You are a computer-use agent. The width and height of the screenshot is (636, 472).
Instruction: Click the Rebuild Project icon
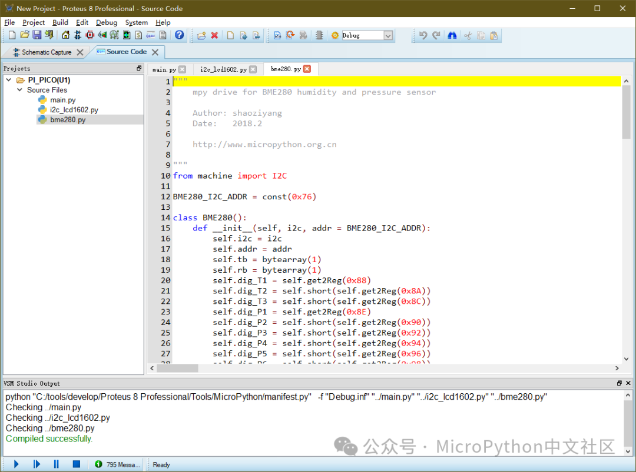[290, 36]
